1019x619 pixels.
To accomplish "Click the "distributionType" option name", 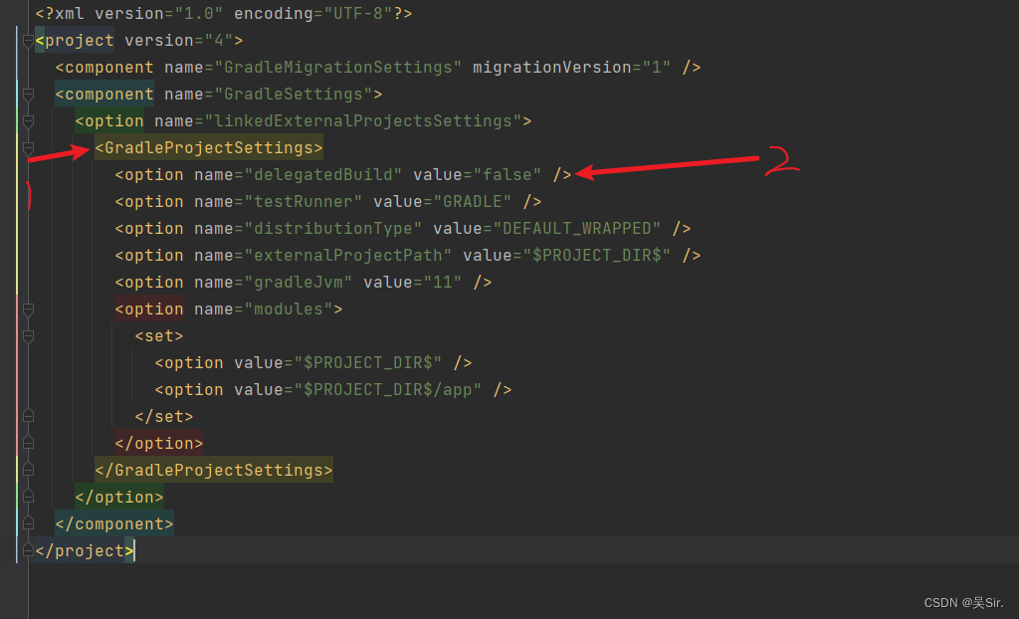I will click(x=332, y=229).
